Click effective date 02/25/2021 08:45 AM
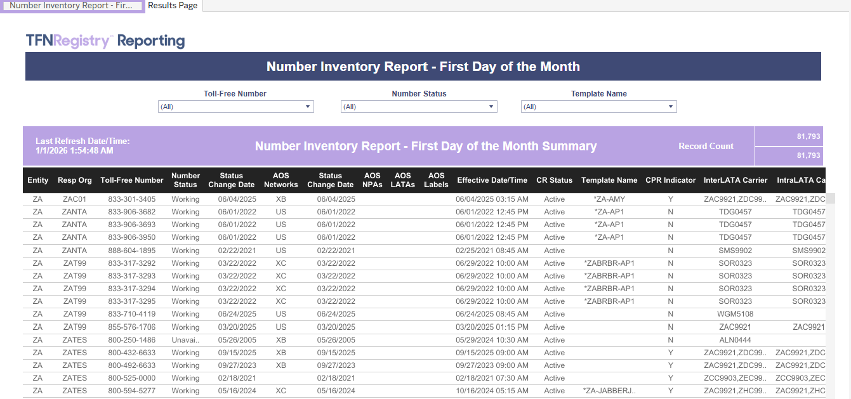 tap(492, 251)
